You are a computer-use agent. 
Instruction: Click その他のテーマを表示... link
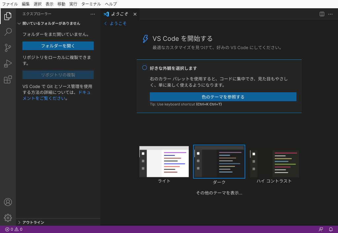(219, 193)
